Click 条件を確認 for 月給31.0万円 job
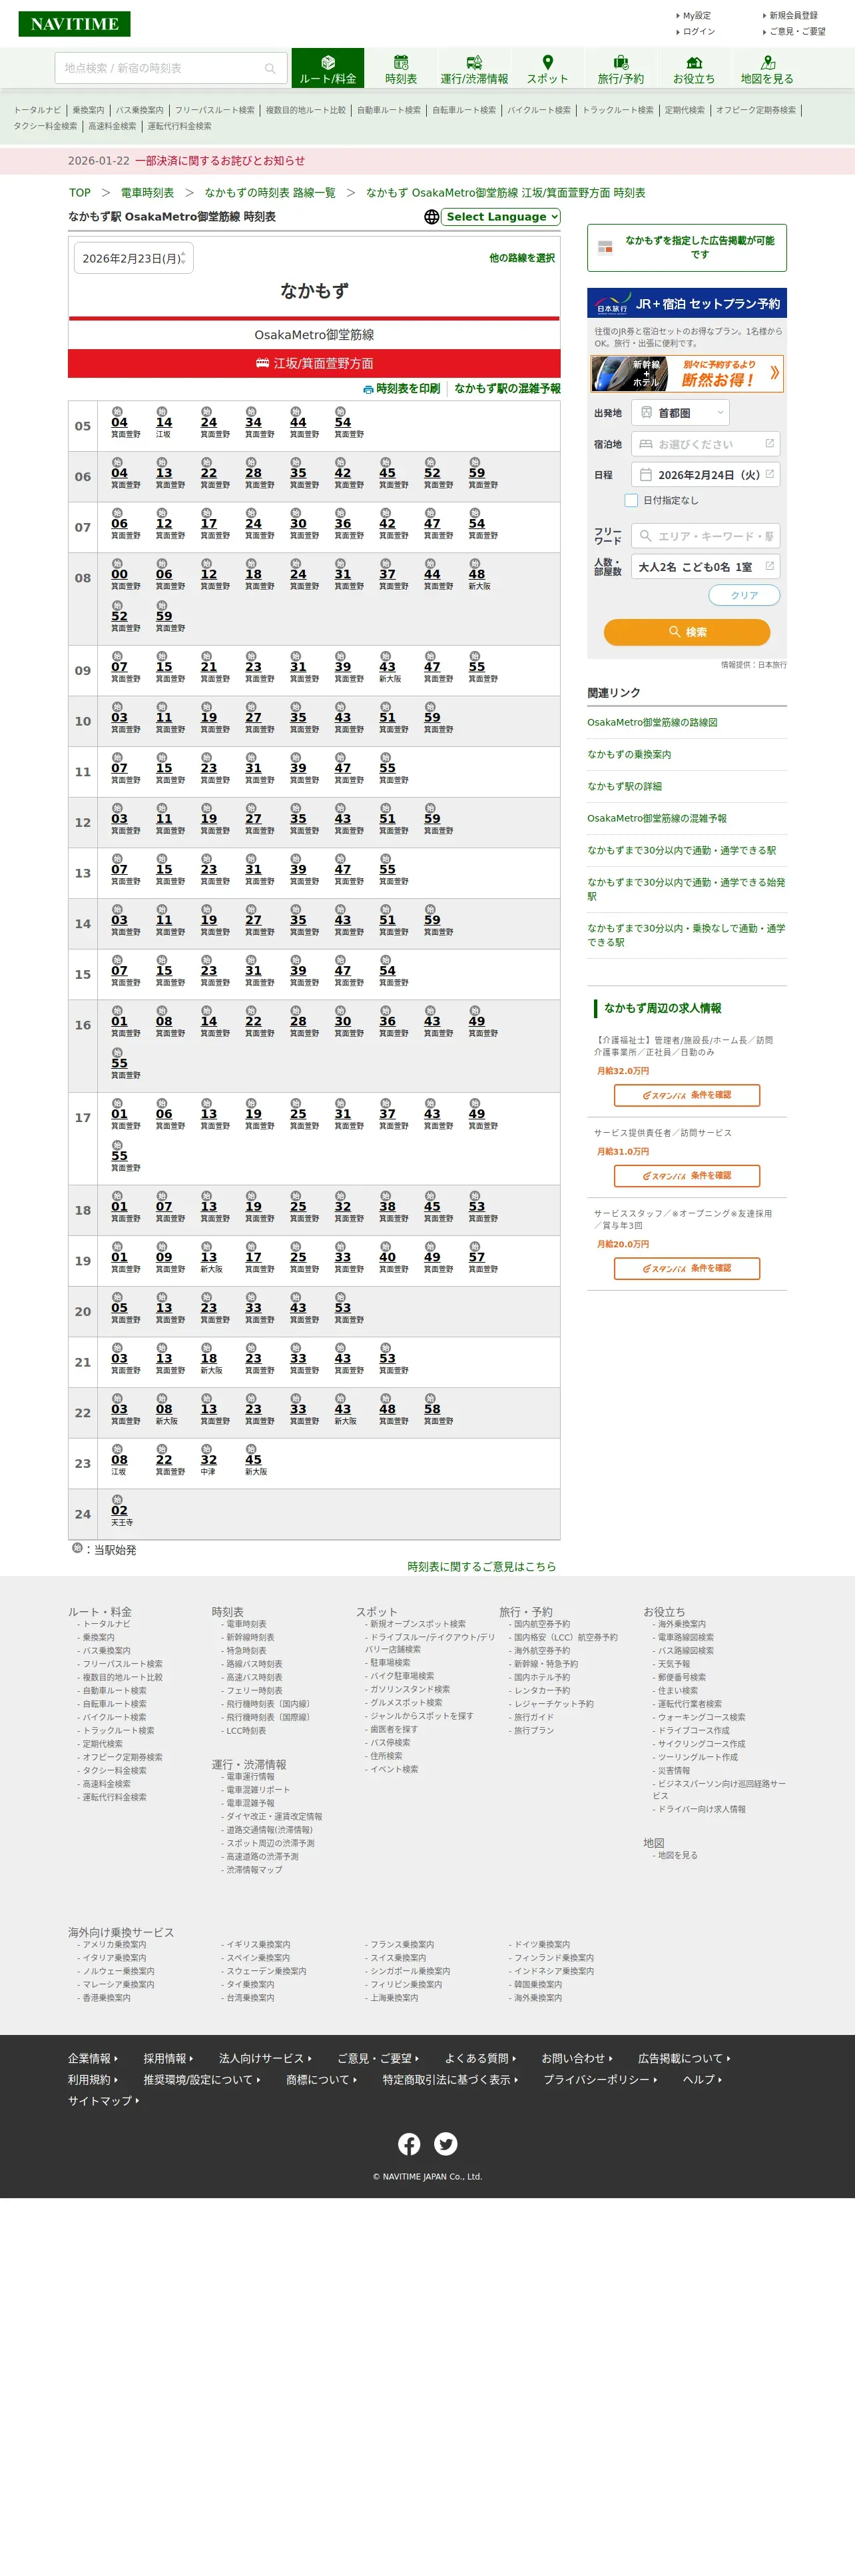Viewport: 855px width, 2576px height. point(687,1177)
